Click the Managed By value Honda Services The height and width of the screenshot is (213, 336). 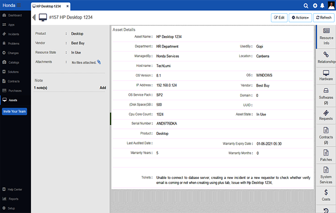click(167, 56)
